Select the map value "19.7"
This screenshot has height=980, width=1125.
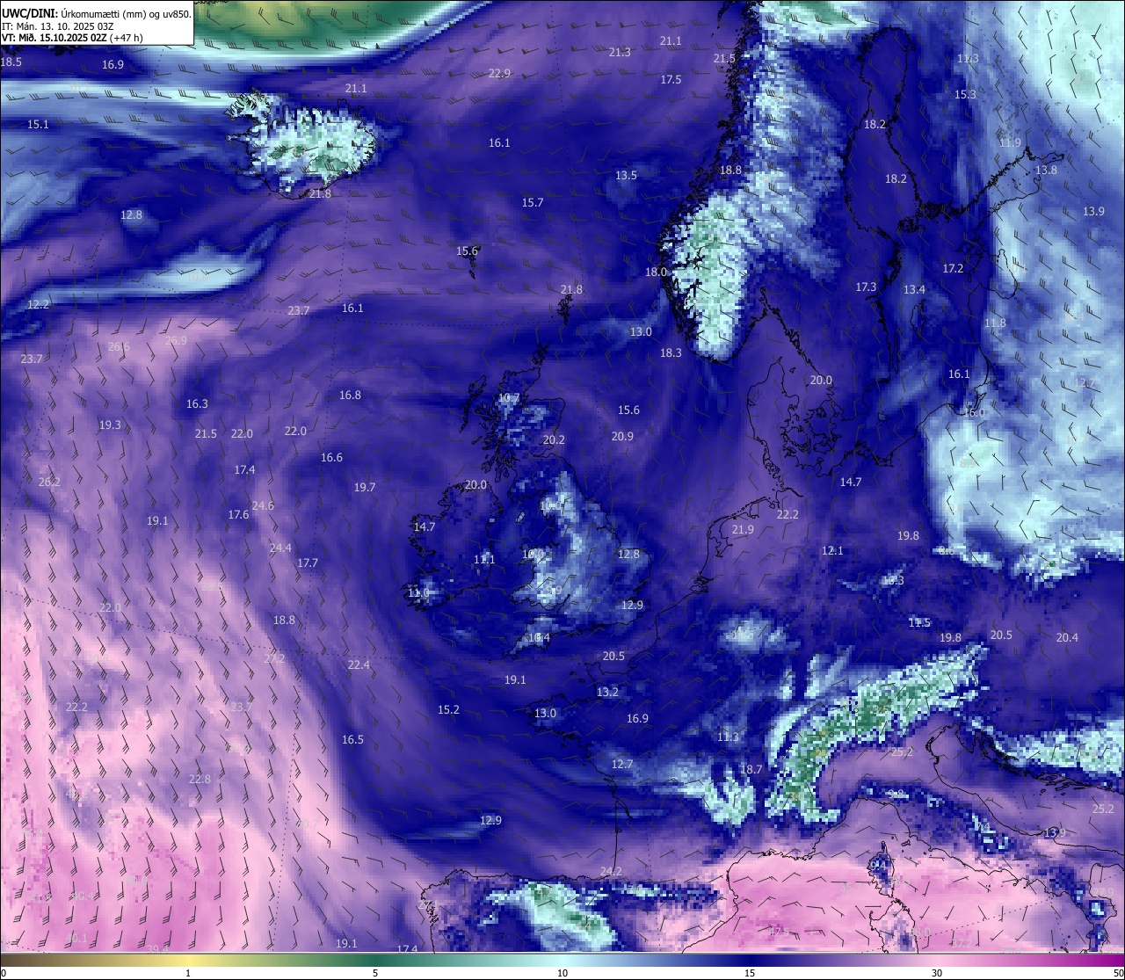[365, 488]
